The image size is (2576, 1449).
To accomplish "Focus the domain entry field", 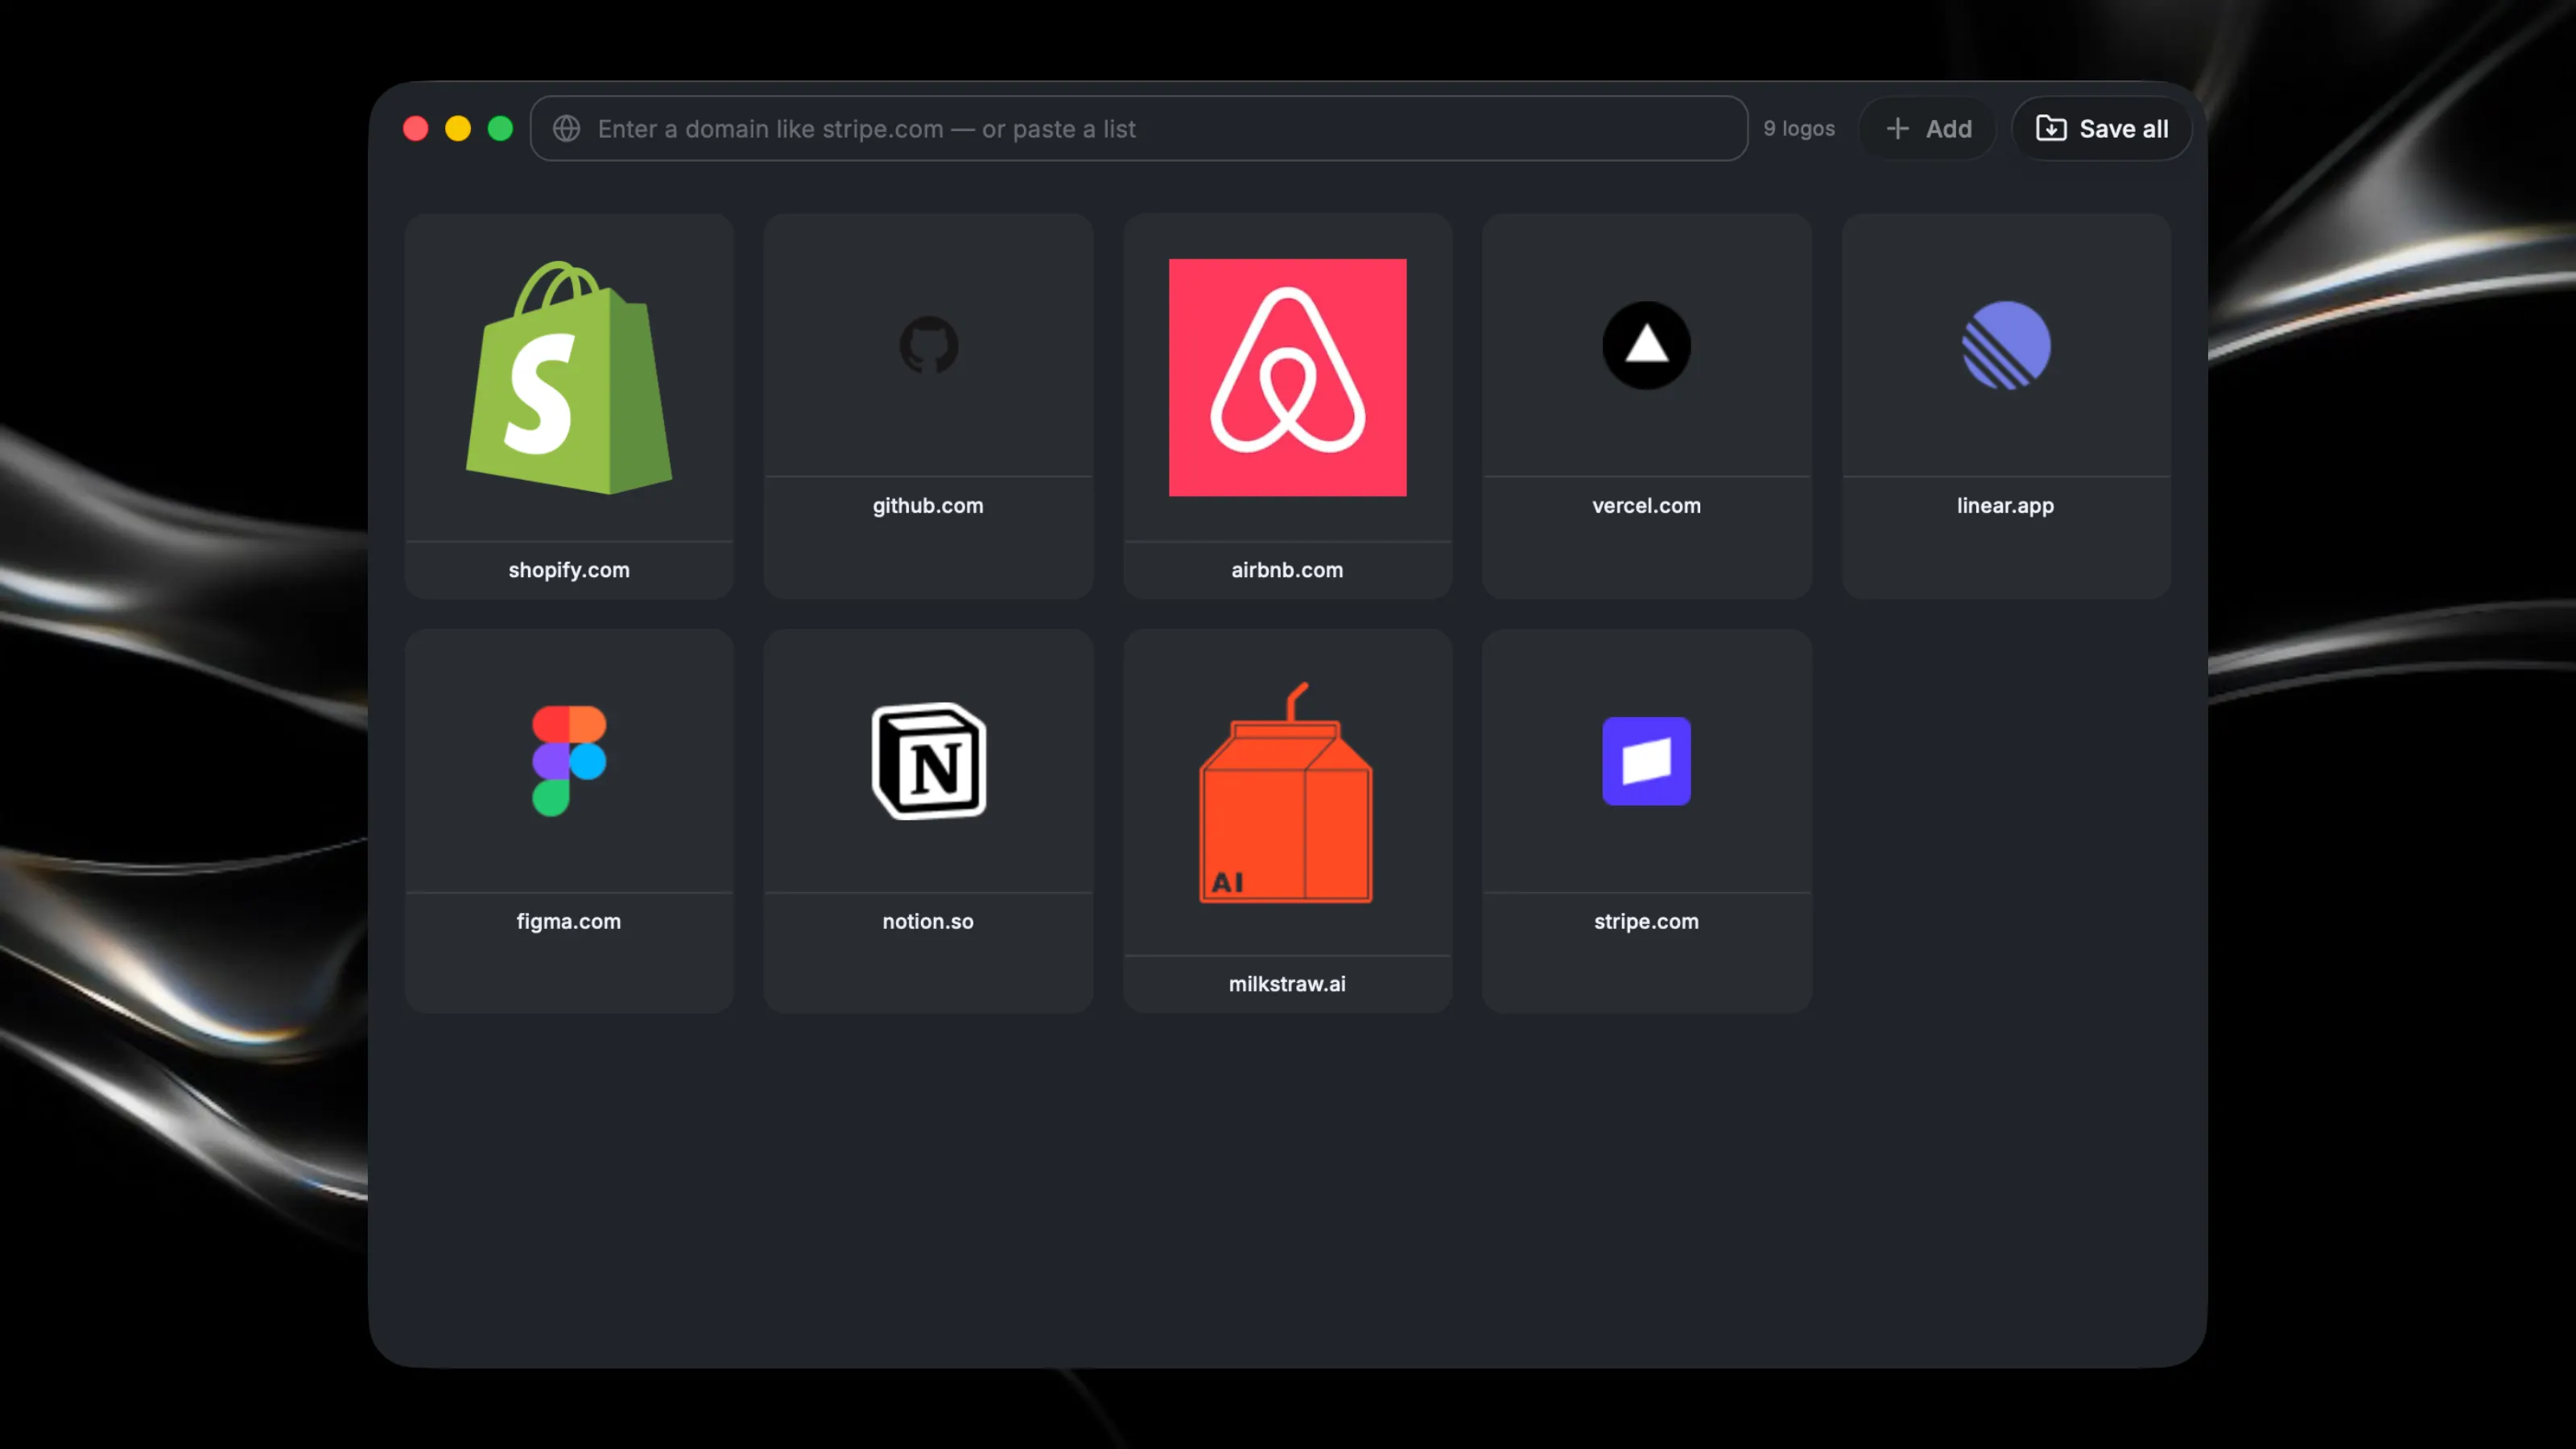I will [1138, 129].
